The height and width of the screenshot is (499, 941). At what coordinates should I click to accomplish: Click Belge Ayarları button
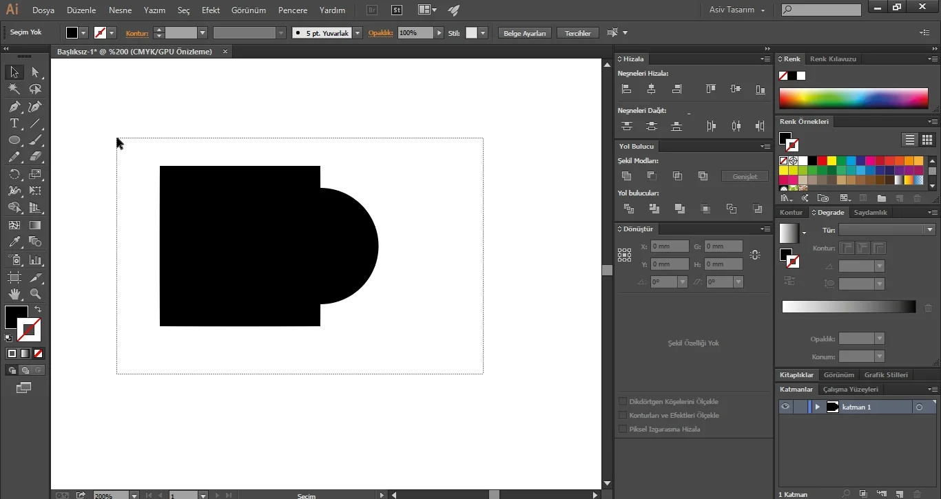tap(525, 33)
